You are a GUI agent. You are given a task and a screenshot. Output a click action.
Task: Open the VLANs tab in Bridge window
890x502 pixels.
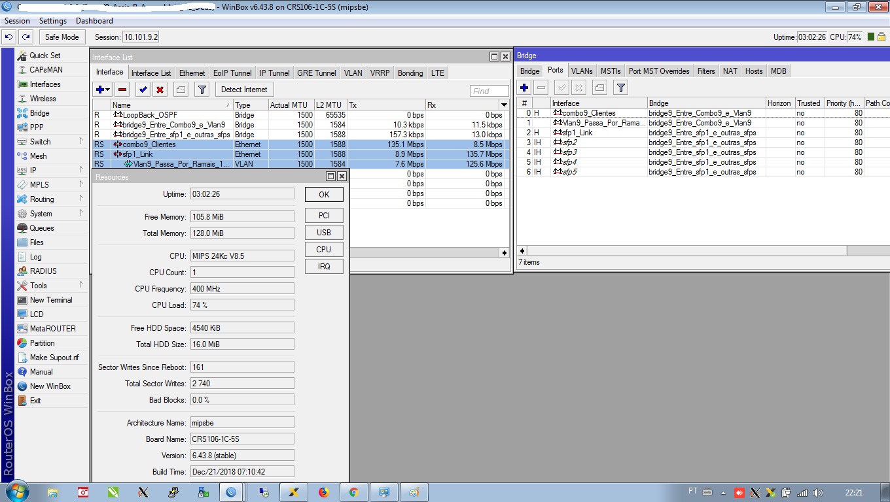point(581,71)
